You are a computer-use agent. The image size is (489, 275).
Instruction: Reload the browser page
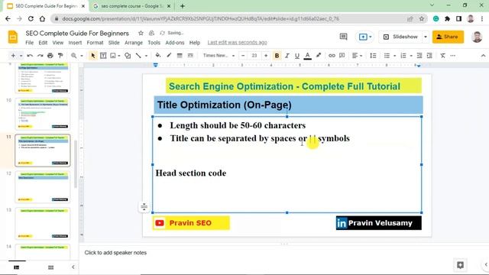click(31, 18)
